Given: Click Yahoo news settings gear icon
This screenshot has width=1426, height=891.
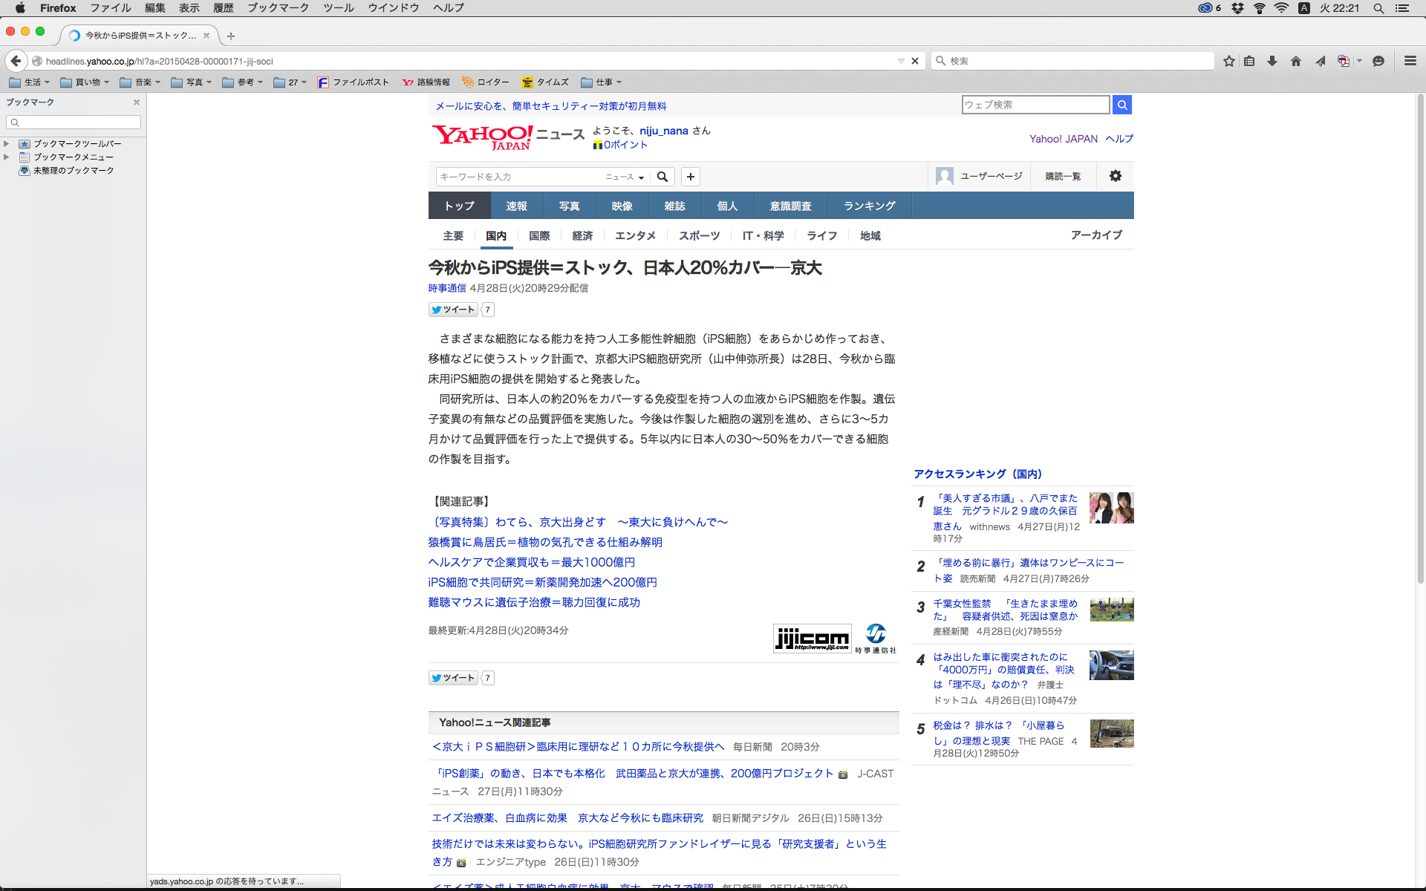Looking at the screenshot, I should click(1116, 176).
